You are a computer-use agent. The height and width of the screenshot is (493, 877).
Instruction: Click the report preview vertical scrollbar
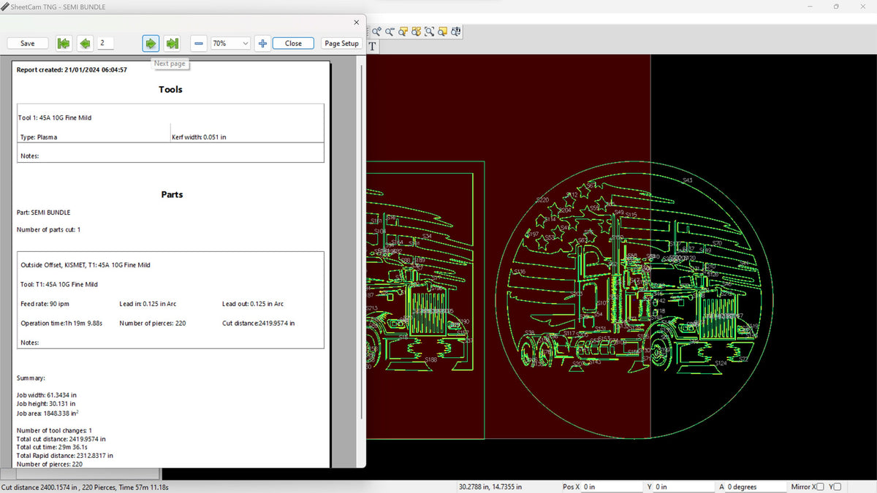coord(360,241)
